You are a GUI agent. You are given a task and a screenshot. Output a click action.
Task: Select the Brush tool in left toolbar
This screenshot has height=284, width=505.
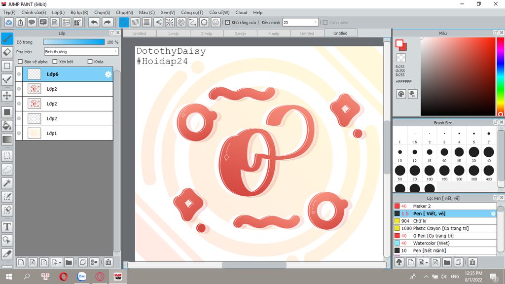pyautogui.click(x=7, y=38)
